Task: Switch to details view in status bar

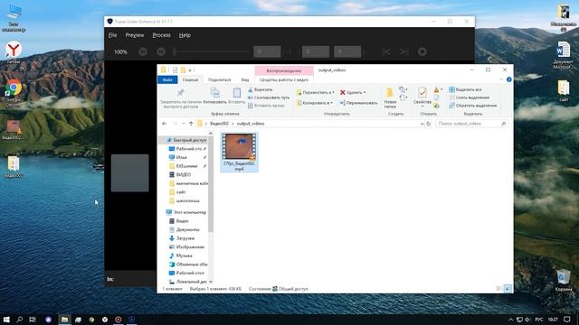Action: [499, 289]
